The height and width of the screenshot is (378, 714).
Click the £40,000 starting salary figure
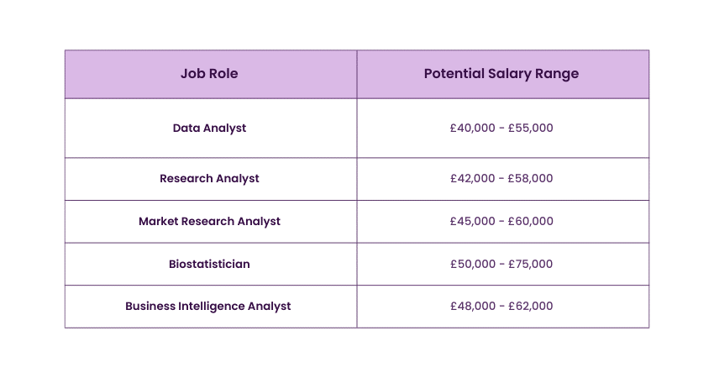pos(473,129)
